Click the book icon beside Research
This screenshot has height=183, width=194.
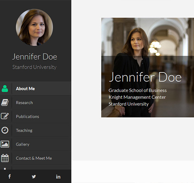pyautogui.click(x=5, y=102)
